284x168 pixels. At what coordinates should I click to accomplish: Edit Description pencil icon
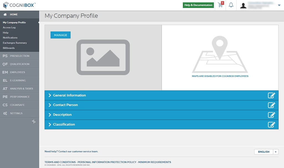click(x=272, y=115)
